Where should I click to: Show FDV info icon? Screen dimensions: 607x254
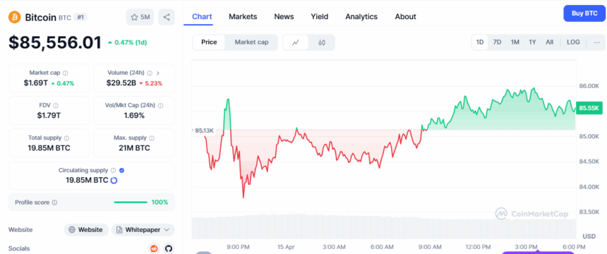click(56, 105)
